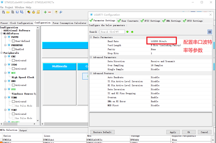This screenshot has width=216, height=143.
Task: Collapse the Peripherals tree node
Action: coord(2,53)
